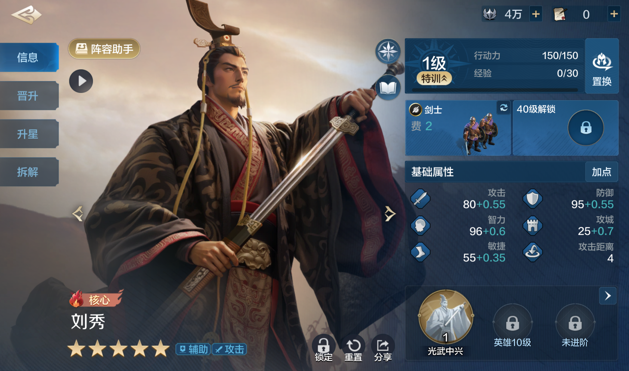Switch troop type with the swap icon

pos(504,108)
